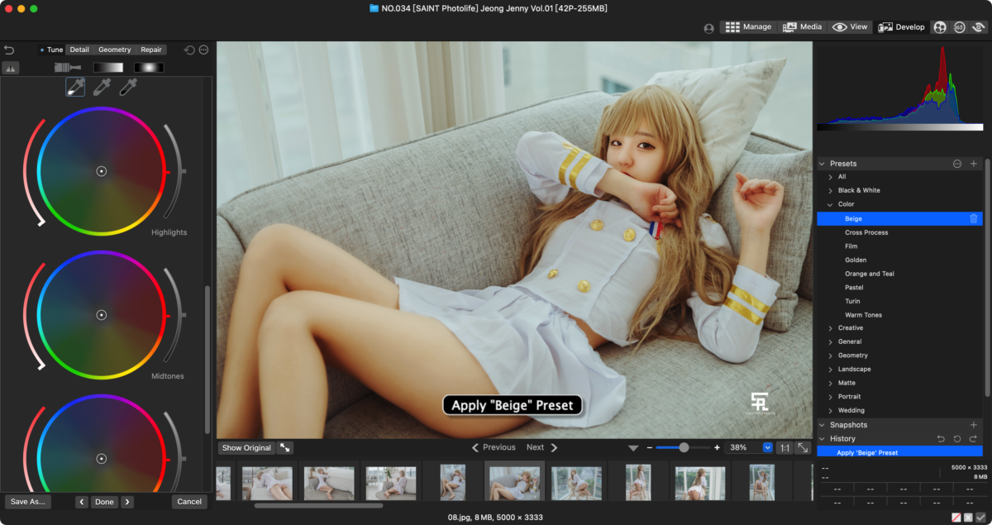Screen dimensions: 992x525
Task: Activate the Develop Brush tool
Action: tap(68, 68)
